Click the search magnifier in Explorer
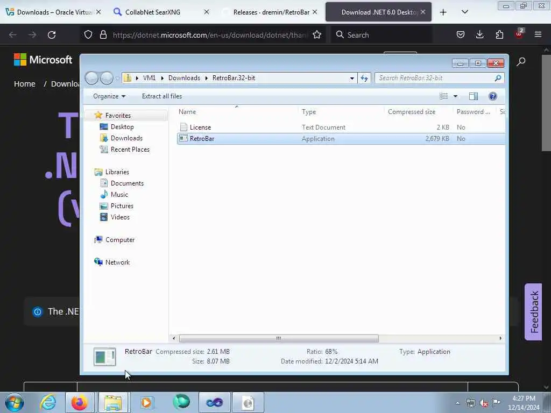 [498, 78]
